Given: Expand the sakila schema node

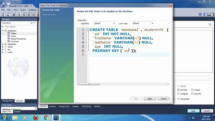Looking at the screenshot, I should [3, 47].
